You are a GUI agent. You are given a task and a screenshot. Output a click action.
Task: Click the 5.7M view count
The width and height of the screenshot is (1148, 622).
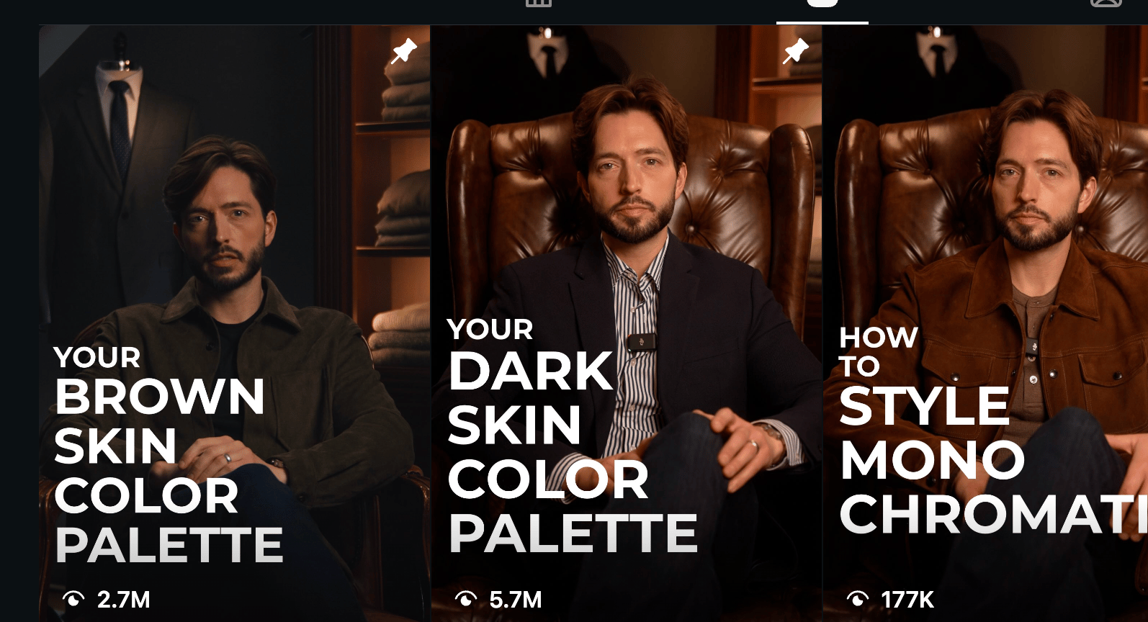tap(516, 600)
